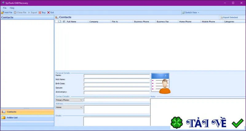Click the Folder List folder icon
This screenshot has height=131, width=246.
tap(3, 118)
